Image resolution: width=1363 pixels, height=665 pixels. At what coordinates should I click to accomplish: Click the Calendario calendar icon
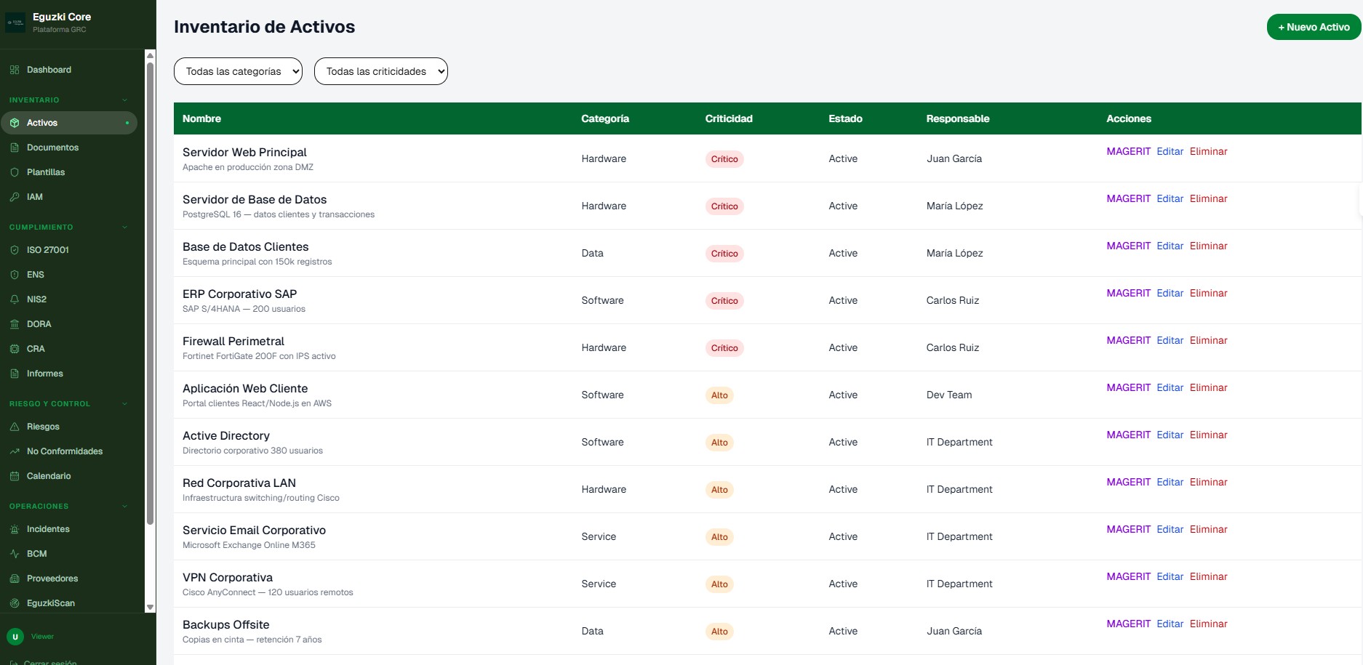tap(15, 476)
